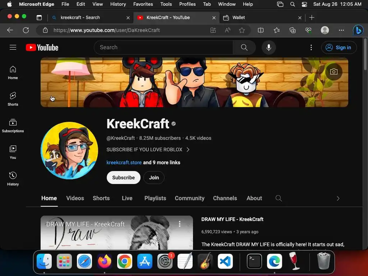This screenshot has width=368, height=276.
Task: Reload the page
Action: pos(26,30)
